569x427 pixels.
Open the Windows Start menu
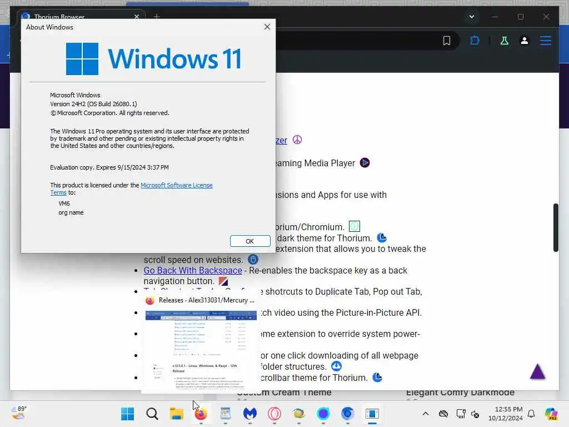click(x=127, y=414)
